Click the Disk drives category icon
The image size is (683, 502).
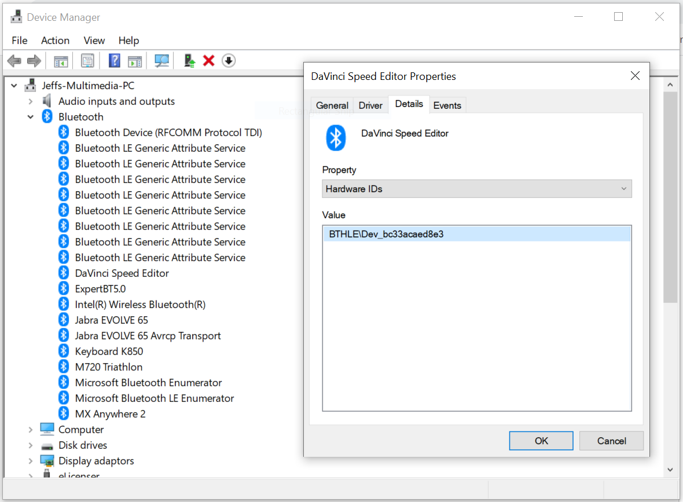(47, 446)
